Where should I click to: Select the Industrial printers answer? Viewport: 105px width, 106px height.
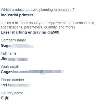[17, 15]
